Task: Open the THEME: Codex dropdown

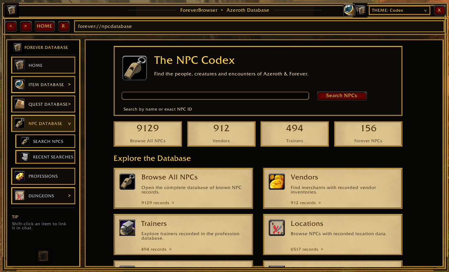Action: click(x=399, y=10)
